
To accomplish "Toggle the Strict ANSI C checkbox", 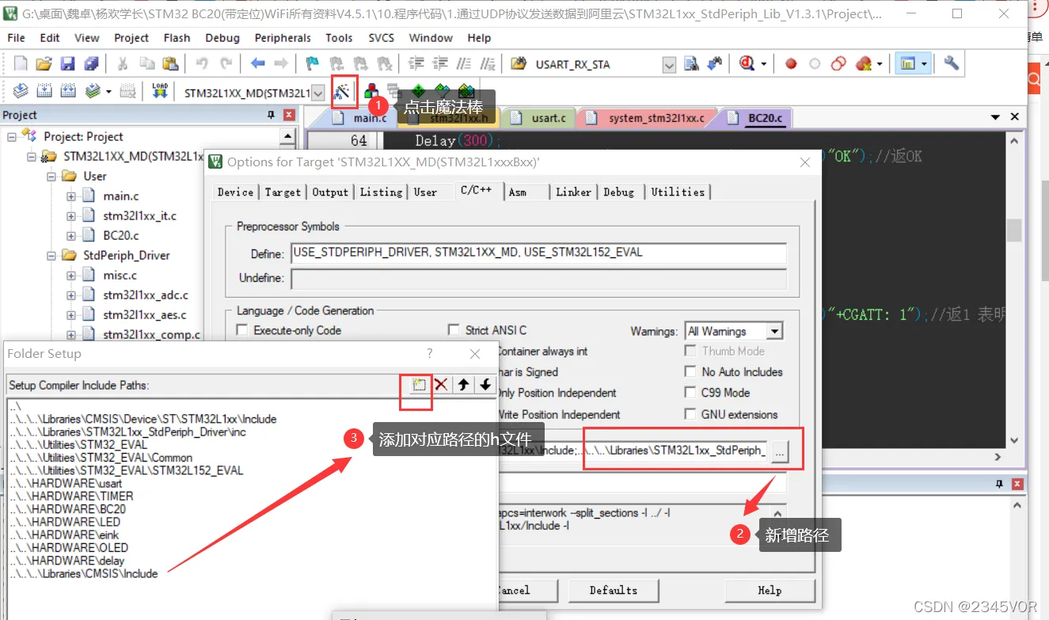I will [453, 330].
